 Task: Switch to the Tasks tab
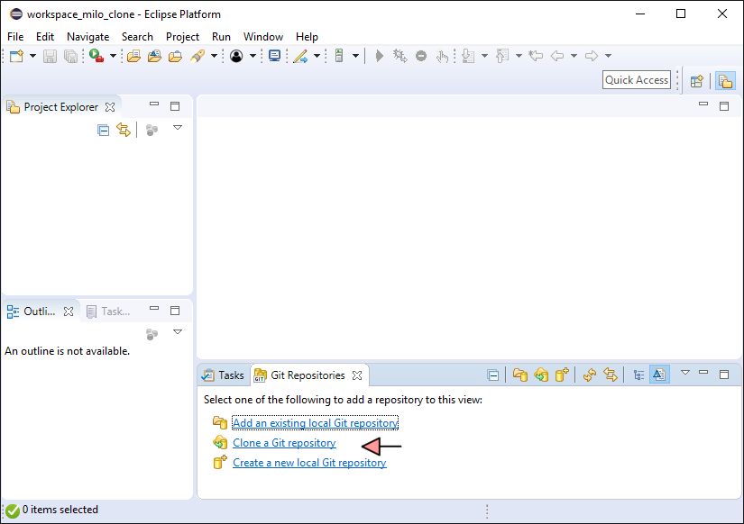coord(223,375)
